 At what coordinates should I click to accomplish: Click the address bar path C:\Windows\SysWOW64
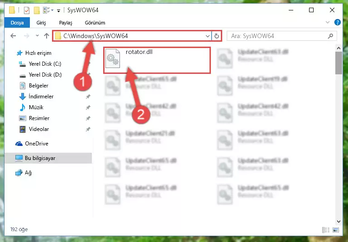click(x=95, y=36)
